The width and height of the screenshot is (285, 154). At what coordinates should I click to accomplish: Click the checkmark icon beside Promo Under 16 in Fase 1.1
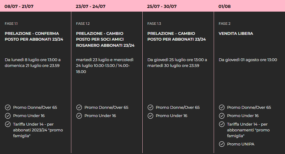[x=8, y=116]
